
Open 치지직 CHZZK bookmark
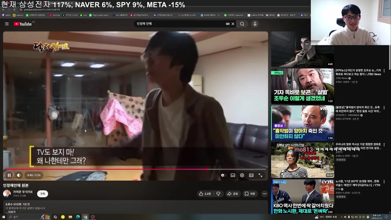(70, 15)
